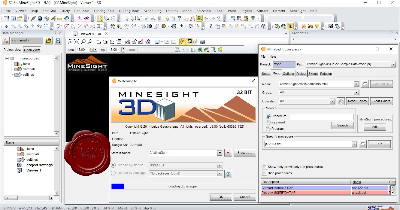The width and height of the screenshot is (400, 210).
Task: Click the database icon in the toolbar
Action: tap(40, 19)
